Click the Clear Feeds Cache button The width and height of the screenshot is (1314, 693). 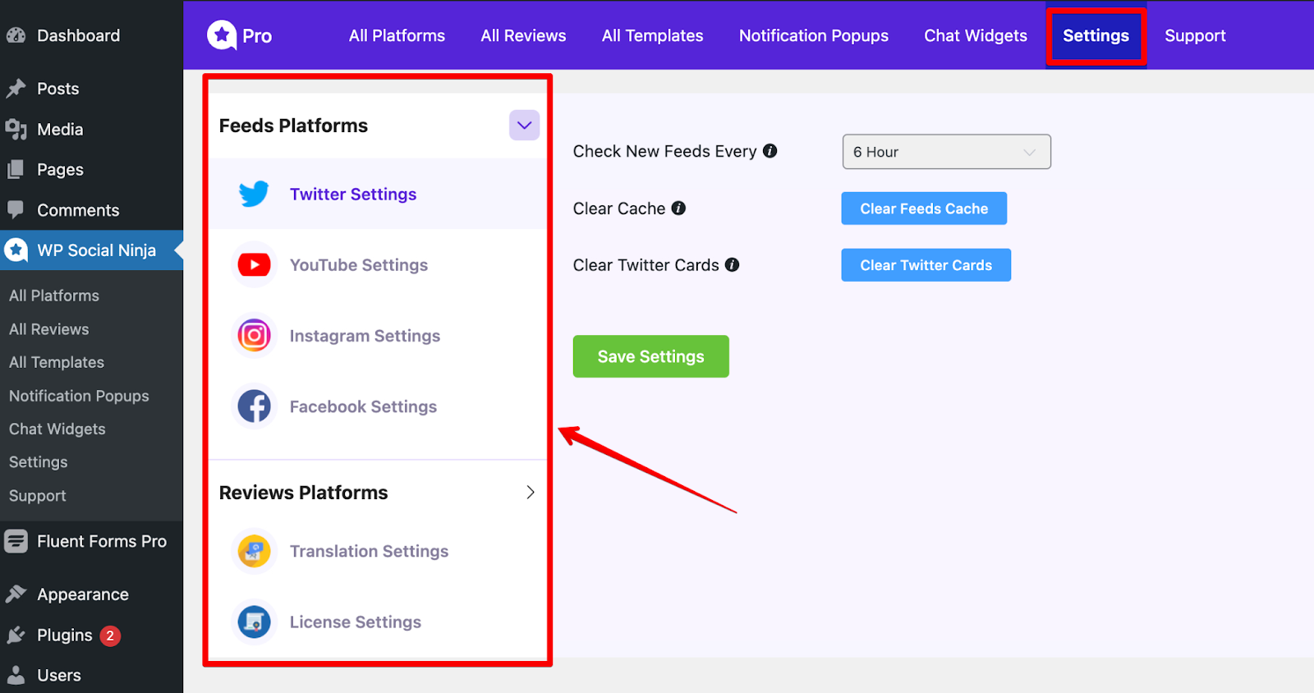924,209
